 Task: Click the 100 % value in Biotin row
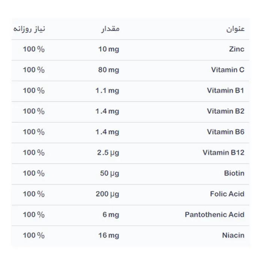pos(34,173)
